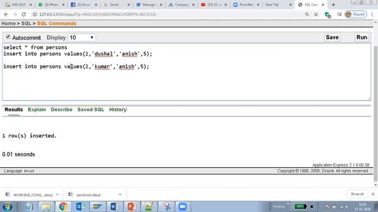This screenshot has width=378, height=212.
Task: Click inside the SQL command editor
Action: [187, 72]
